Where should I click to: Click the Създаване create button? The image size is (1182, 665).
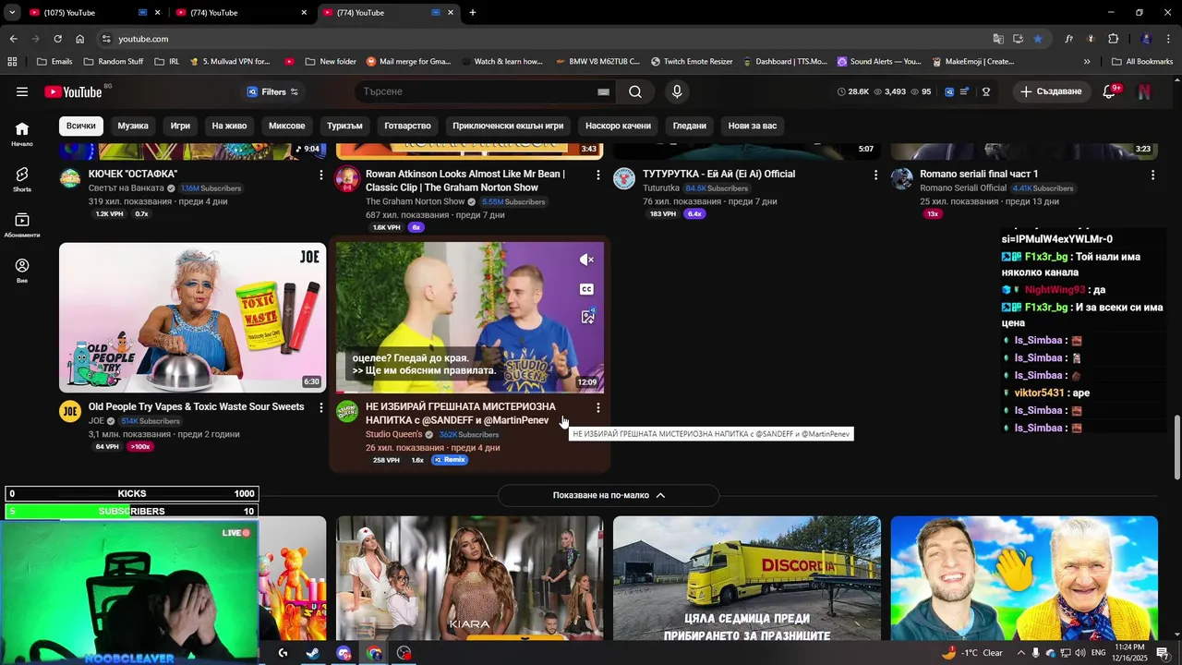(1050, 91)
